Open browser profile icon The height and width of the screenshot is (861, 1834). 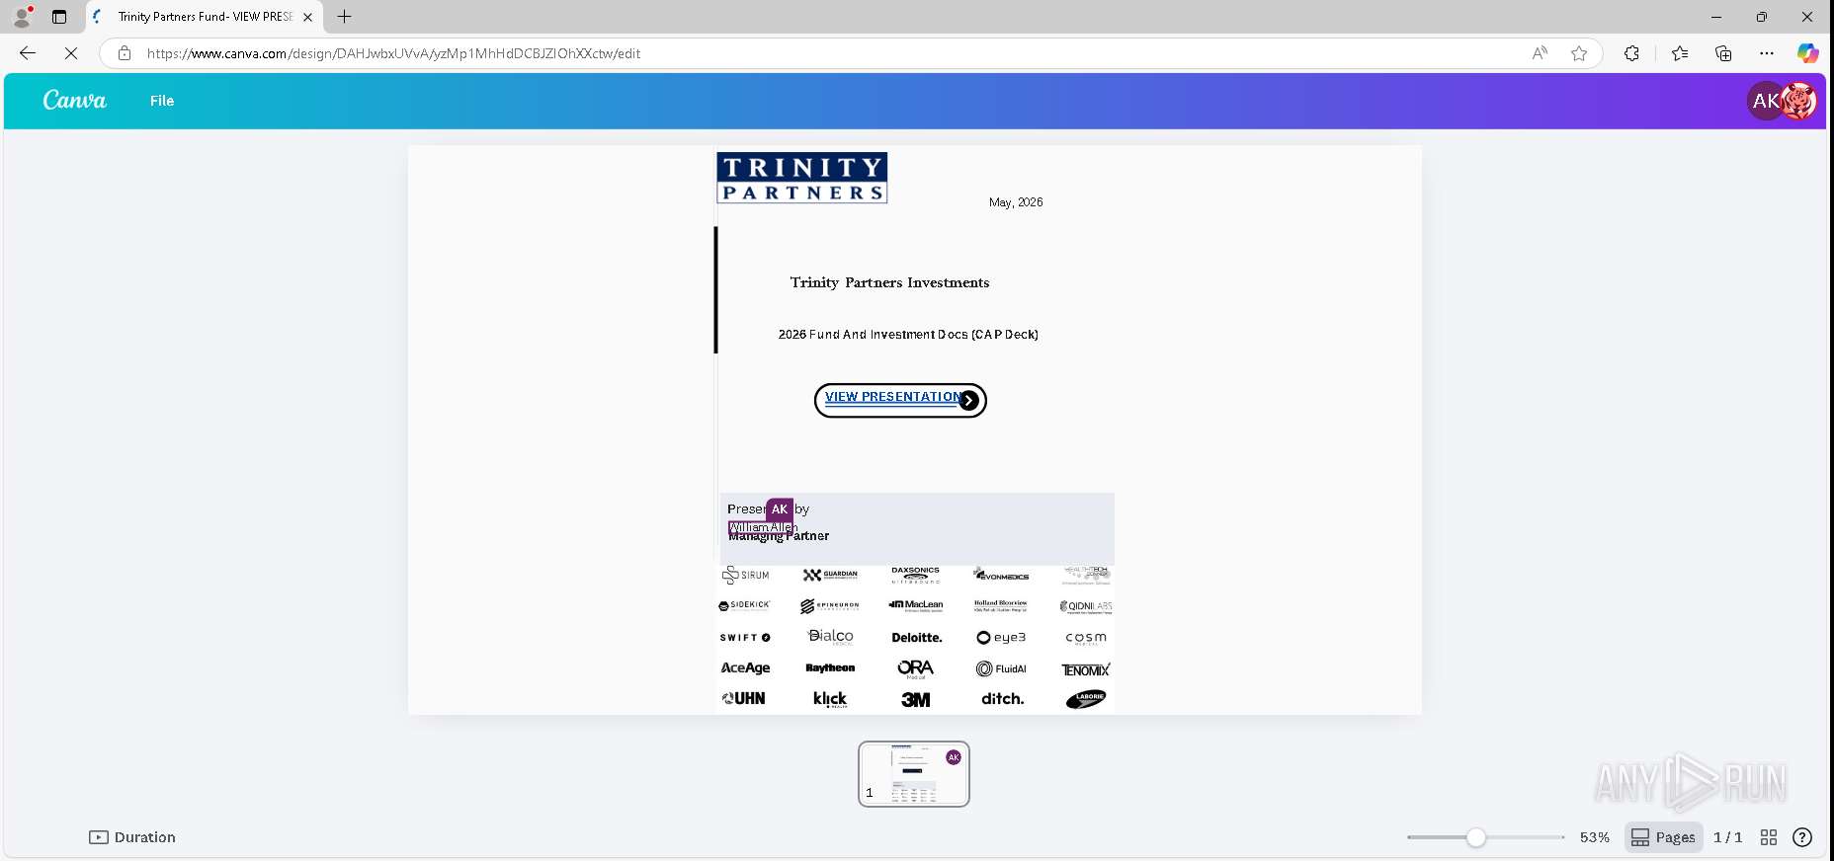pos(22,17)
